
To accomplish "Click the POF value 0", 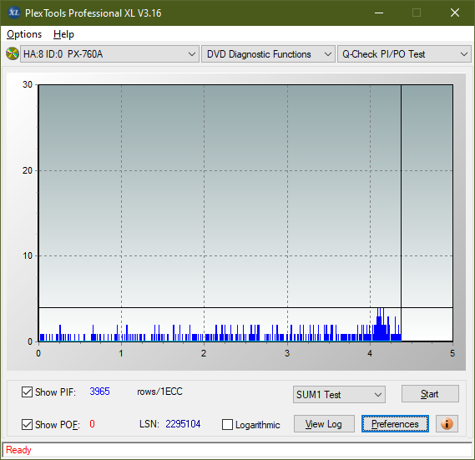I will (x=92, y=423).
